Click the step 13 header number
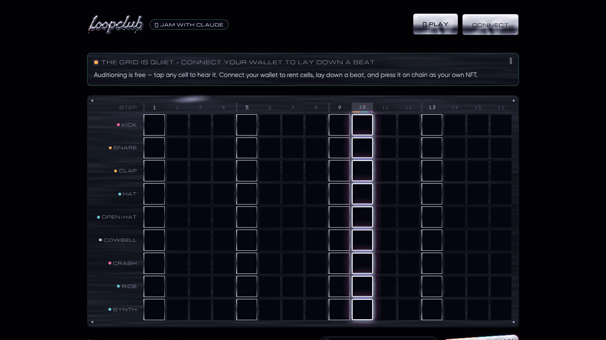Viewport: 606px width, 340px height. pos(432,108)
